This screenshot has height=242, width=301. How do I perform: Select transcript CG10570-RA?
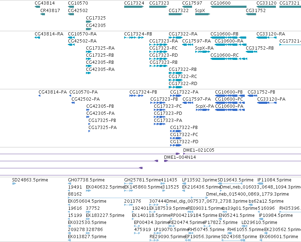pos(71,38)
